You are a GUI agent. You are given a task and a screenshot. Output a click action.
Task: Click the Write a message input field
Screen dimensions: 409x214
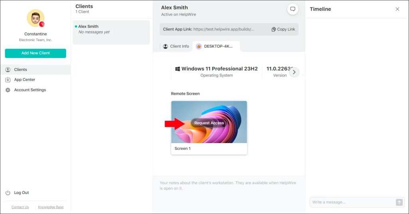pos(351,202)
